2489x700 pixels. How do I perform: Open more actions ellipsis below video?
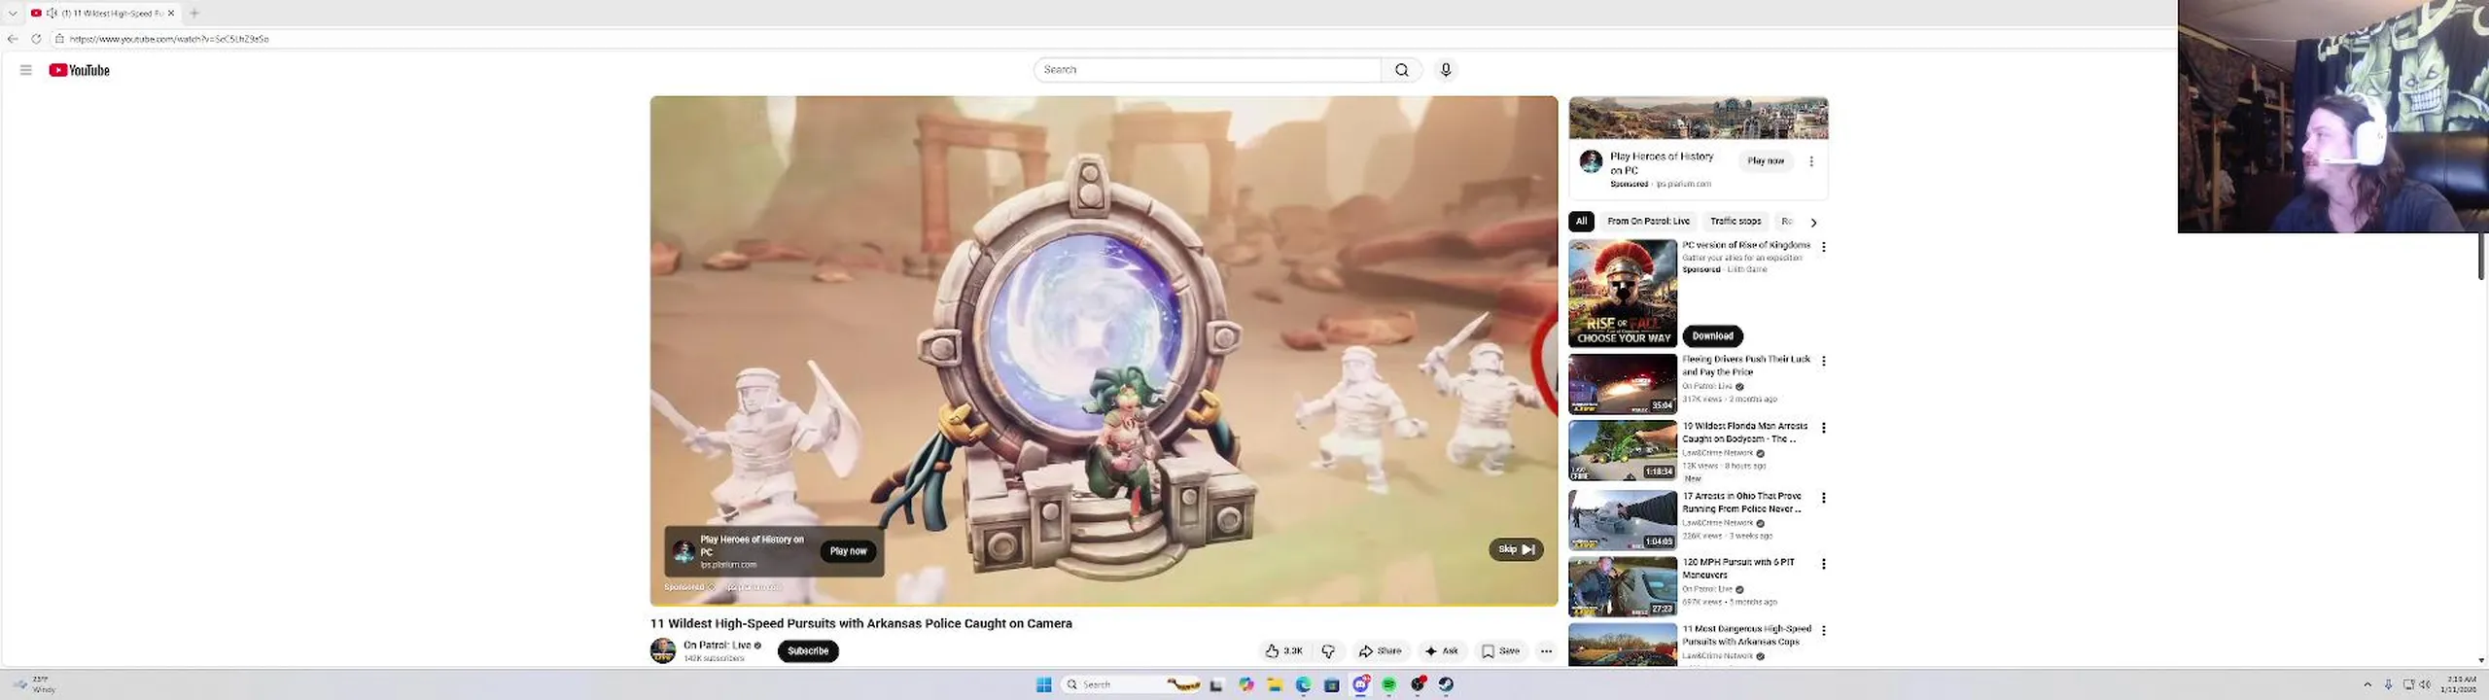pos(1546,651)
